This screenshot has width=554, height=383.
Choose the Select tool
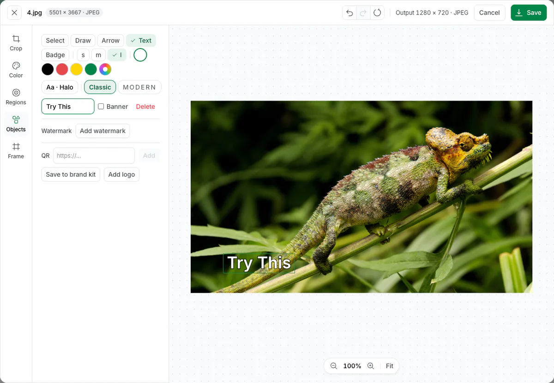[x=55, y=41]
